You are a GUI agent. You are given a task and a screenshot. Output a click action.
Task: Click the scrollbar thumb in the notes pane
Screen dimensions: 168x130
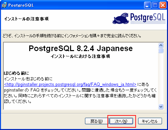point(161,50)
